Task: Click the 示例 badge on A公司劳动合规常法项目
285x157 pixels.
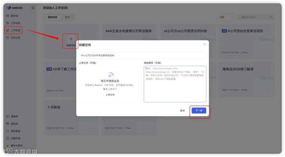Action: click(x=224, y=31)
